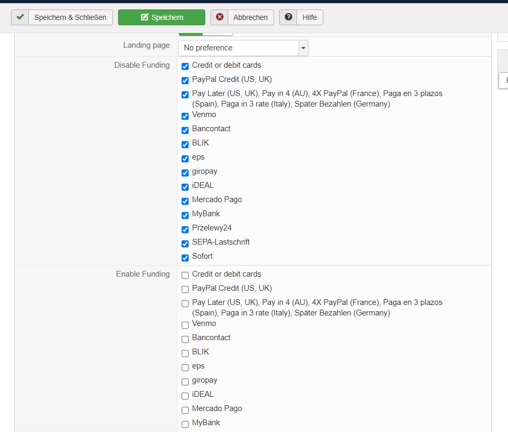Open the Landing page dropdown
Image resolution: width=508 pixels, height=432 pixels.
[244, 48]
